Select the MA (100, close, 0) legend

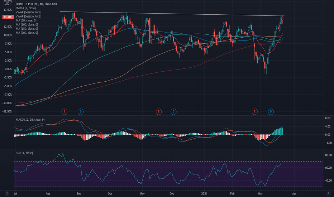[27, 24]
